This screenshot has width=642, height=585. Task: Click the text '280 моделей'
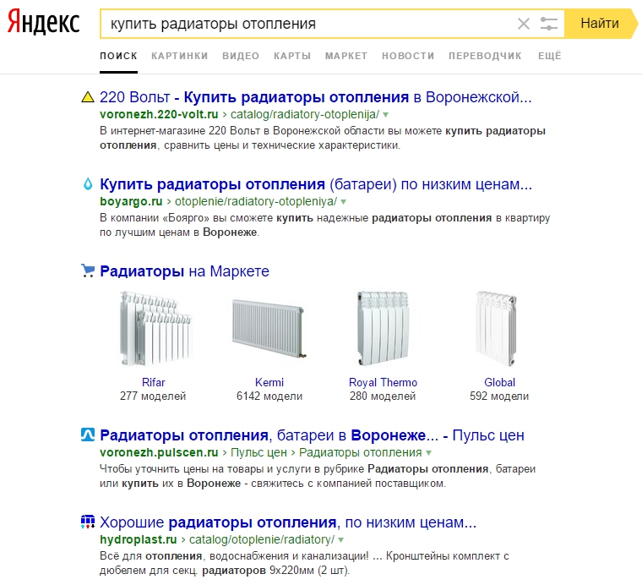pyautogui.click(x=383, y=396)
